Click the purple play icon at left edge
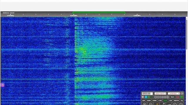Viewport: 188px width, 105px height. click(x=2, y=85)
